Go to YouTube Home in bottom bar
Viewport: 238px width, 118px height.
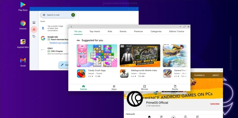click(x=149, y=117)
